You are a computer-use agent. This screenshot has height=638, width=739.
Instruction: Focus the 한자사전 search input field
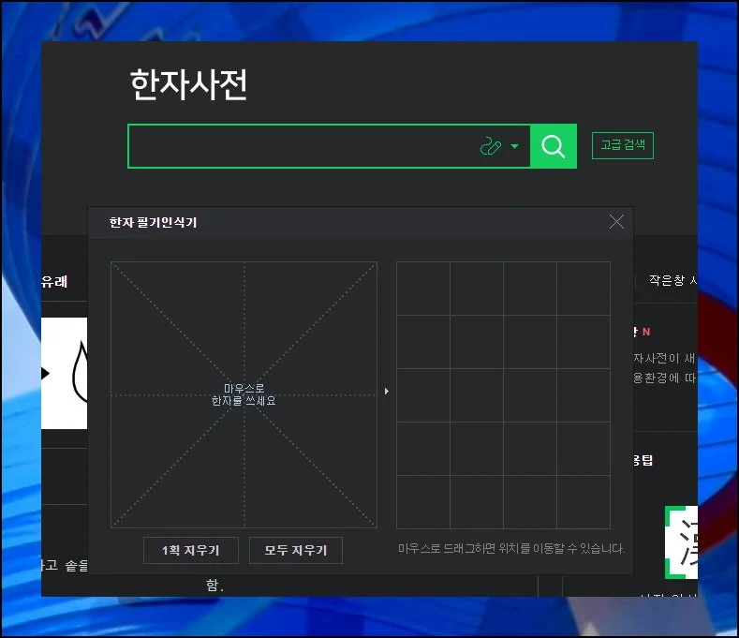tap(300, 147)
